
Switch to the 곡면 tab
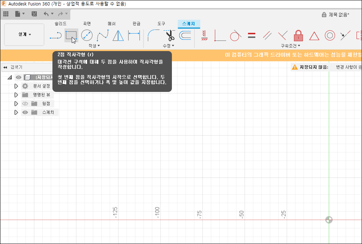(x=87, y=24)
